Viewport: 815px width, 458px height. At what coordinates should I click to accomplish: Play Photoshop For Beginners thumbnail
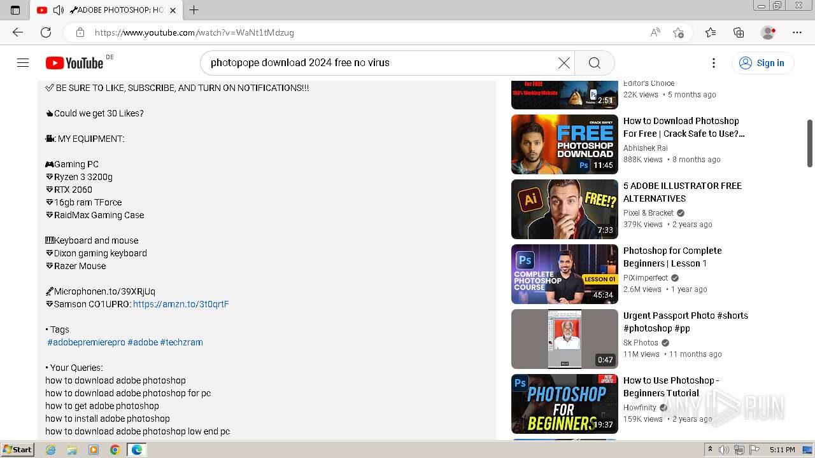pos(565,404)
